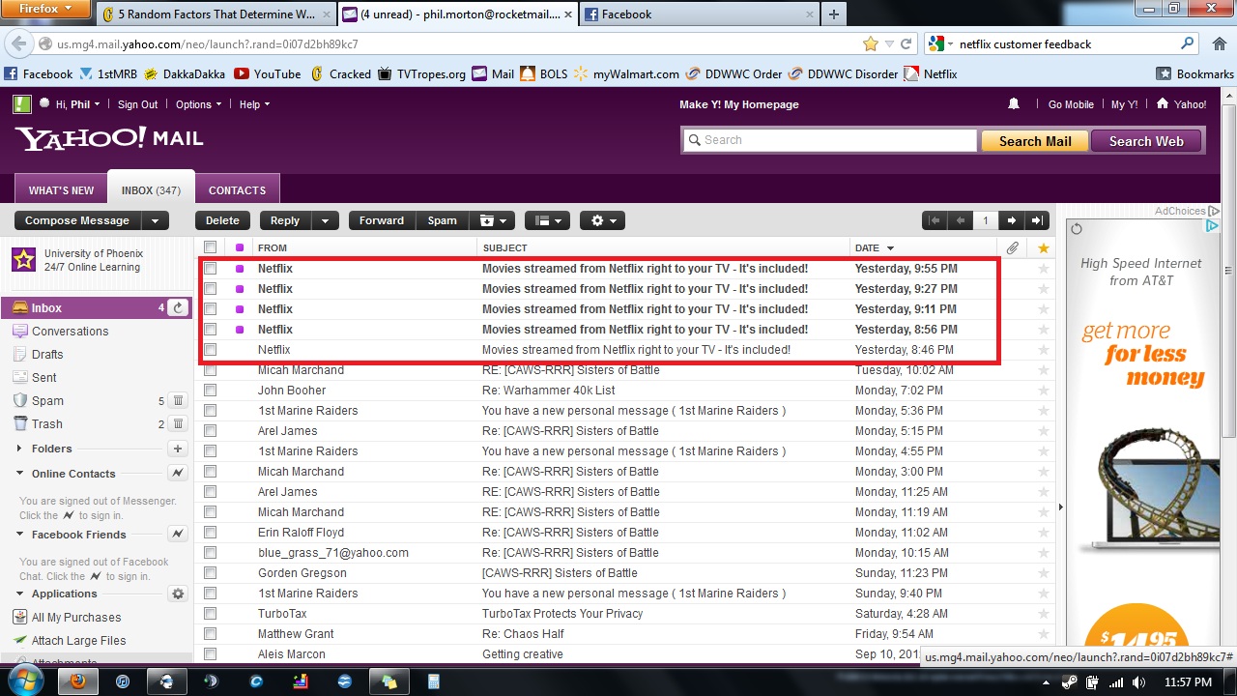
Task: Click in the mail search field
Action: (830, 140)
